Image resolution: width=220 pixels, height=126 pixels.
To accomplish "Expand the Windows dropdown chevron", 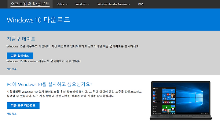I will (89, 4).
